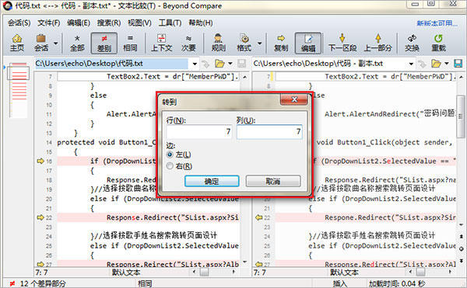
Task: Select the 右(R) radio button
Action: tap(170, 166)
